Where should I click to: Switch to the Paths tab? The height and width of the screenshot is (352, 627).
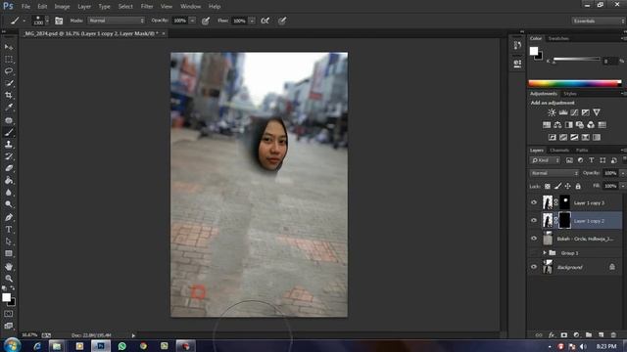582,150
